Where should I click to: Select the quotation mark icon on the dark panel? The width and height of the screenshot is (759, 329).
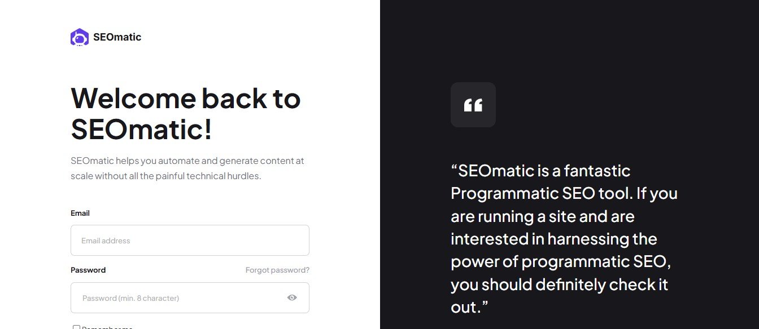[x=473, y=105]
